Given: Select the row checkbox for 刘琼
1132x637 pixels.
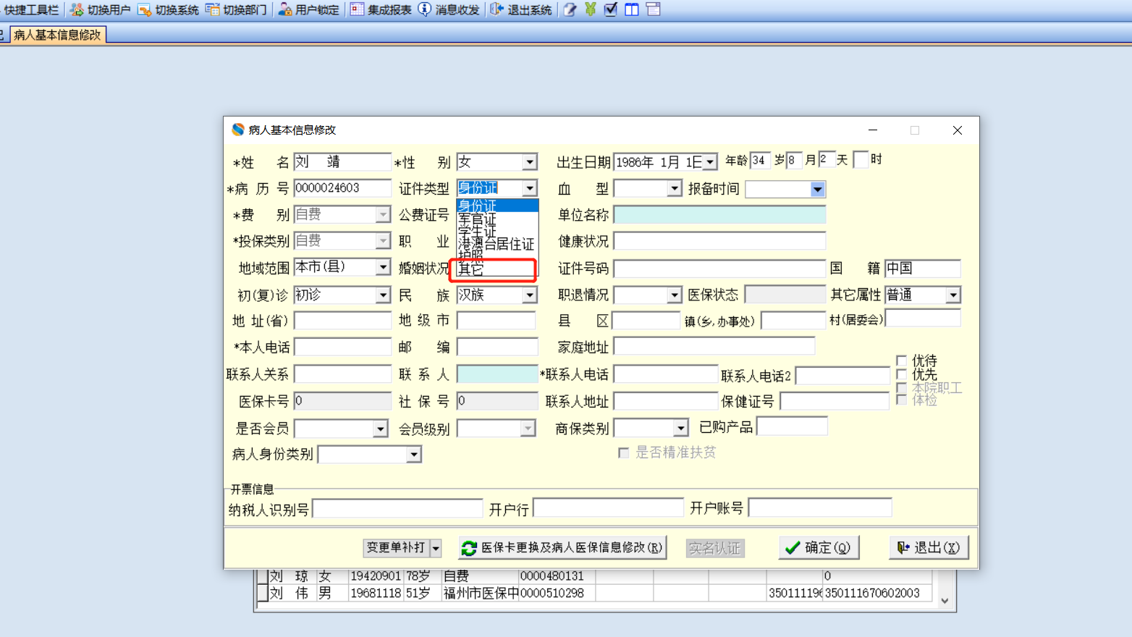Looking at the screenshot, I should 262,576.
